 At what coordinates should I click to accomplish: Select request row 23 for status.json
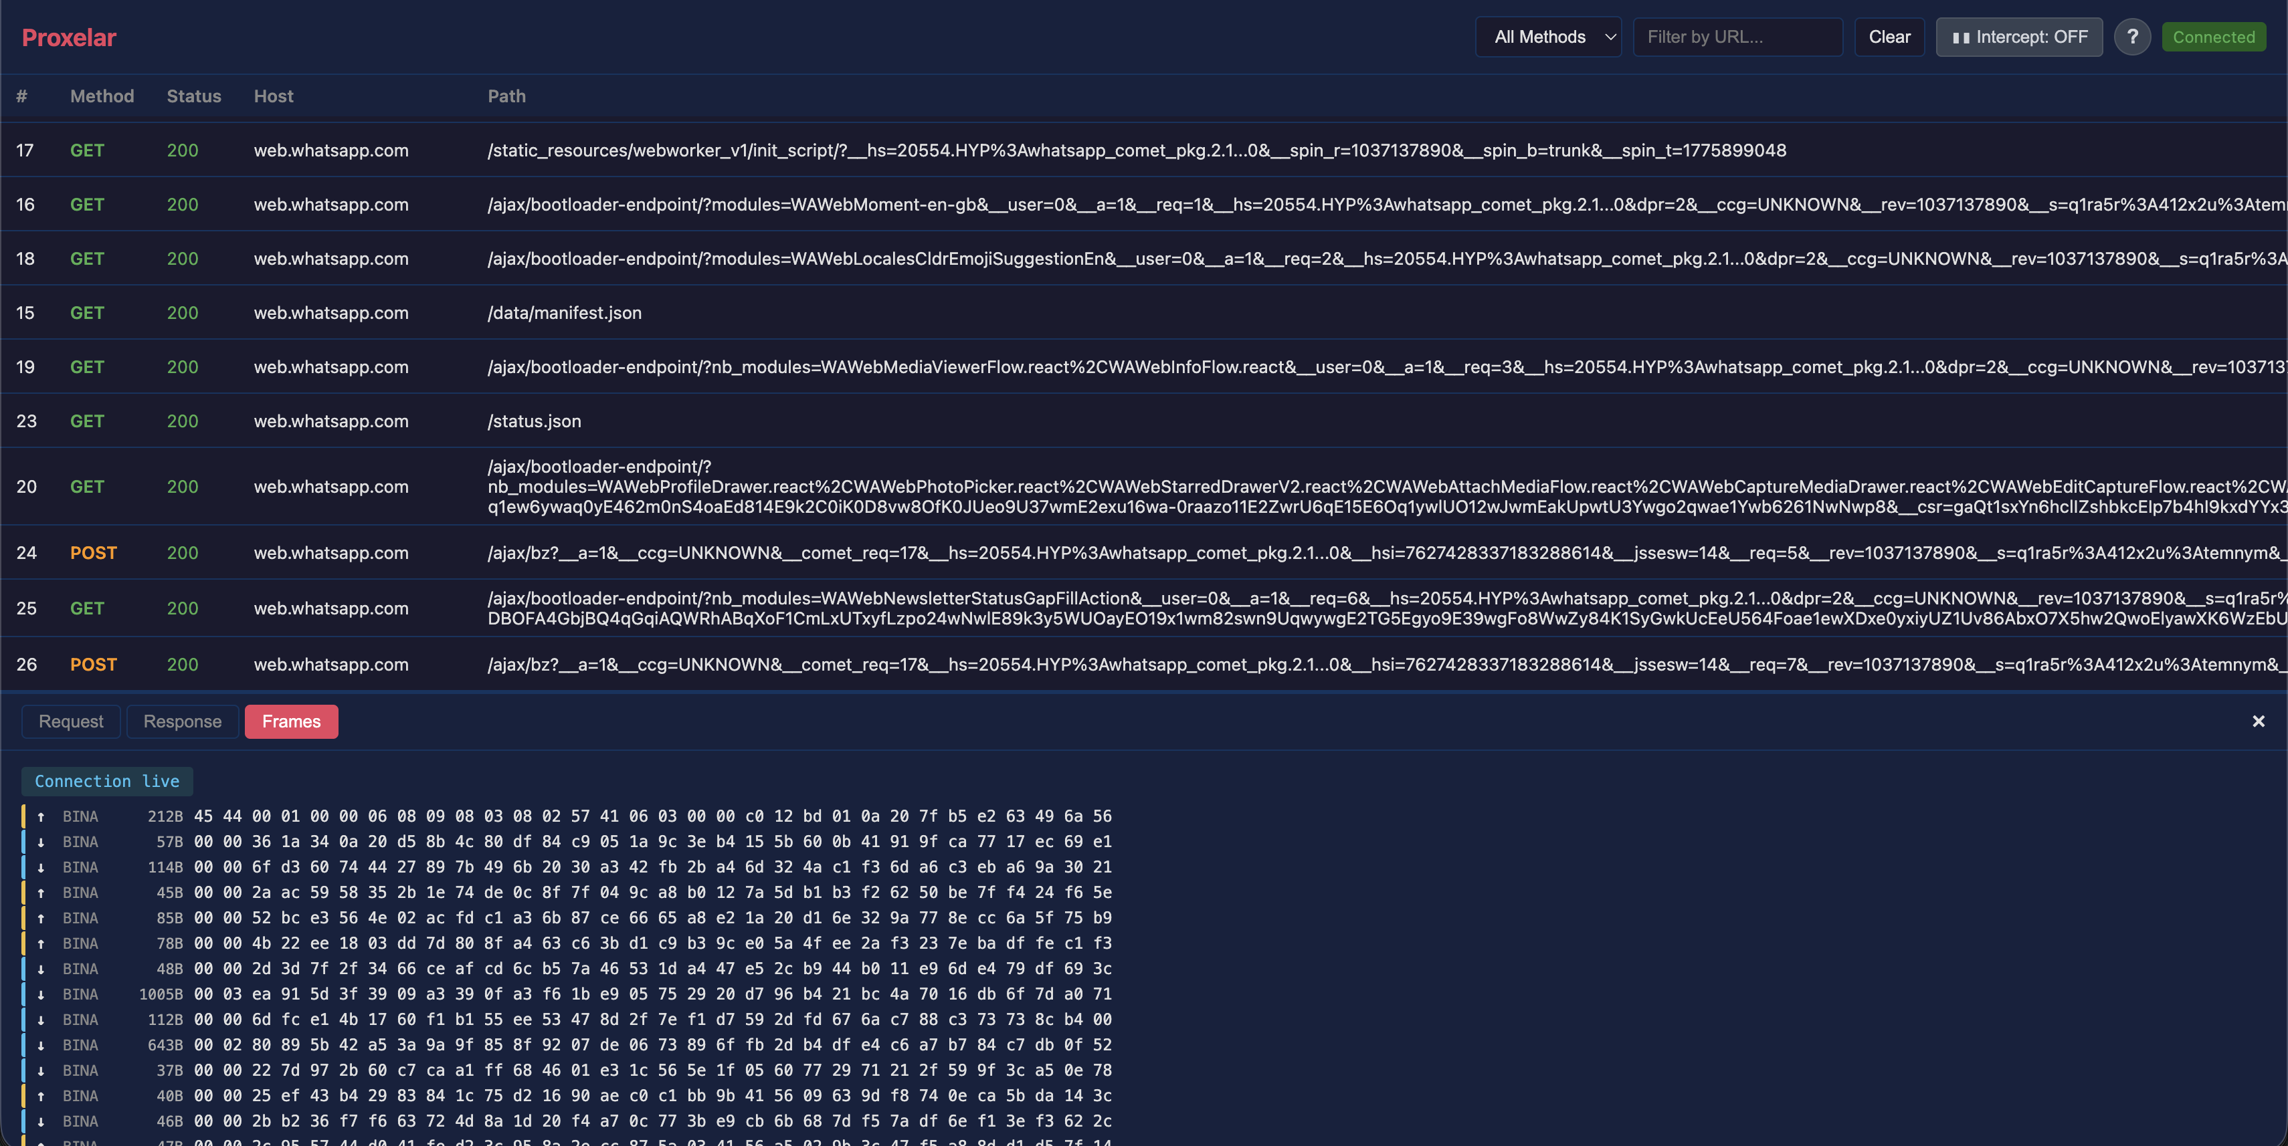click(888, 421)
